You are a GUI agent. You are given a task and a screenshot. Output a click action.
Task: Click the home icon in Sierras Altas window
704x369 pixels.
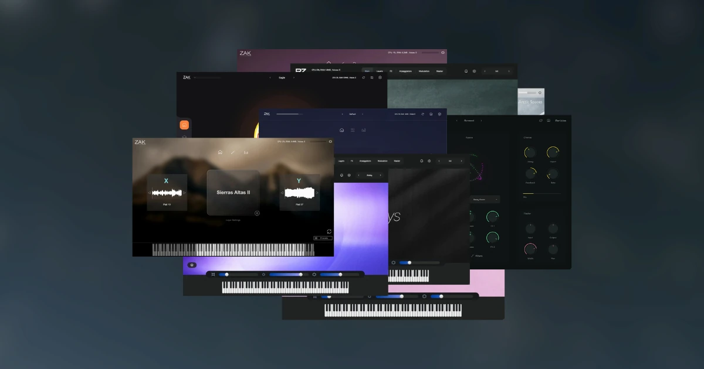[x=220, y=152]
